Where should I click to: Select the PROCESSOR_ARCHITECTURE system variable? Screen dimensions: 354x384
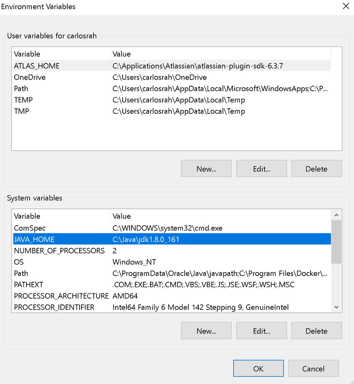(61, 296)
